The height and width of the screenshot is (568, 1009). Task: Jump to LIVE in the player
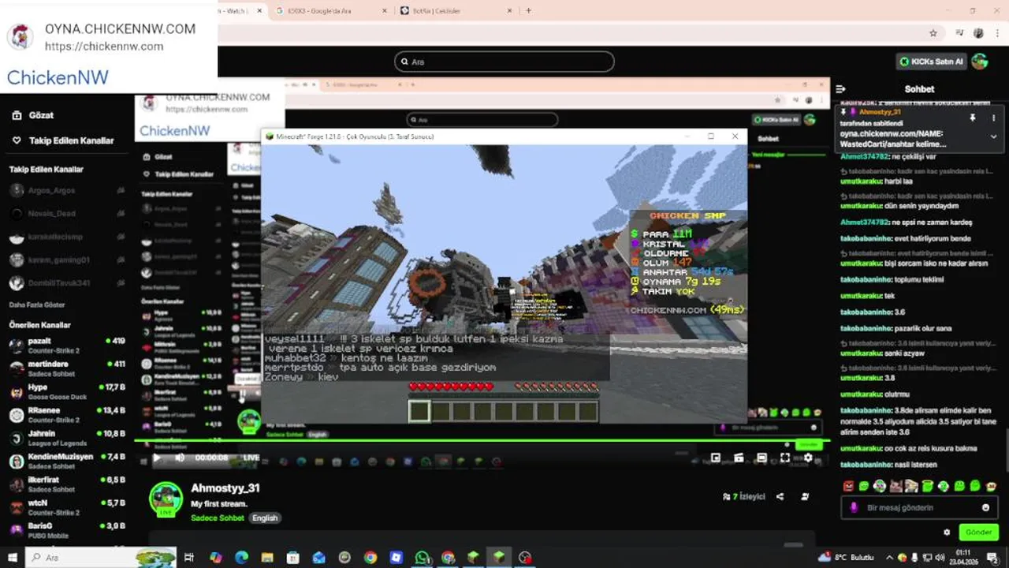[x=251, y=458]
